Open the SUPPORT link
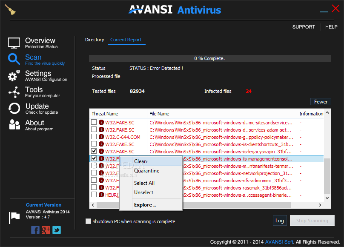 point(304,27)
